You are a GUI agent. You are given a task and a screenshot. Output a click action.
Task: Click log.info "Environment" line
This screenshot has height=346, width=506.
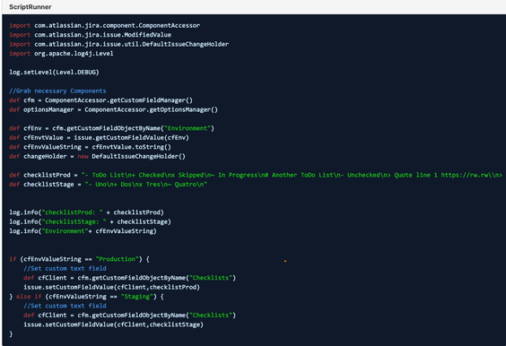click(x=83, y=231)
